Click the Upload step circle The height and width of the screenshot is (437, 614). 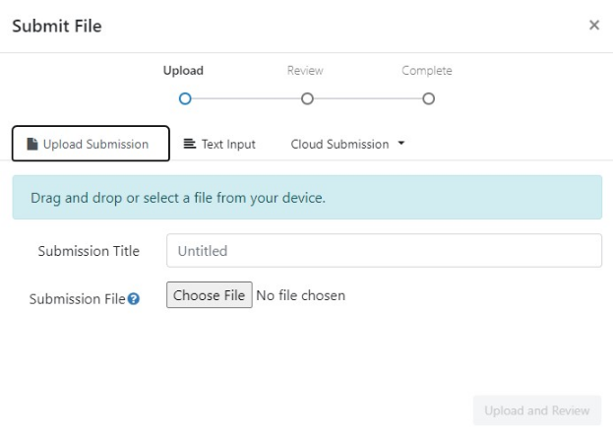pyautogui.click(x=184, y=98)
